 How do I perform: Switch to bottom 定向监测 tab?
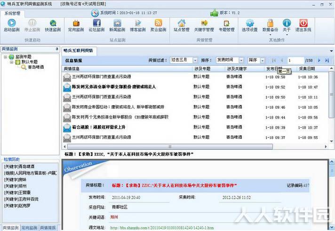(x=29, y=228)
